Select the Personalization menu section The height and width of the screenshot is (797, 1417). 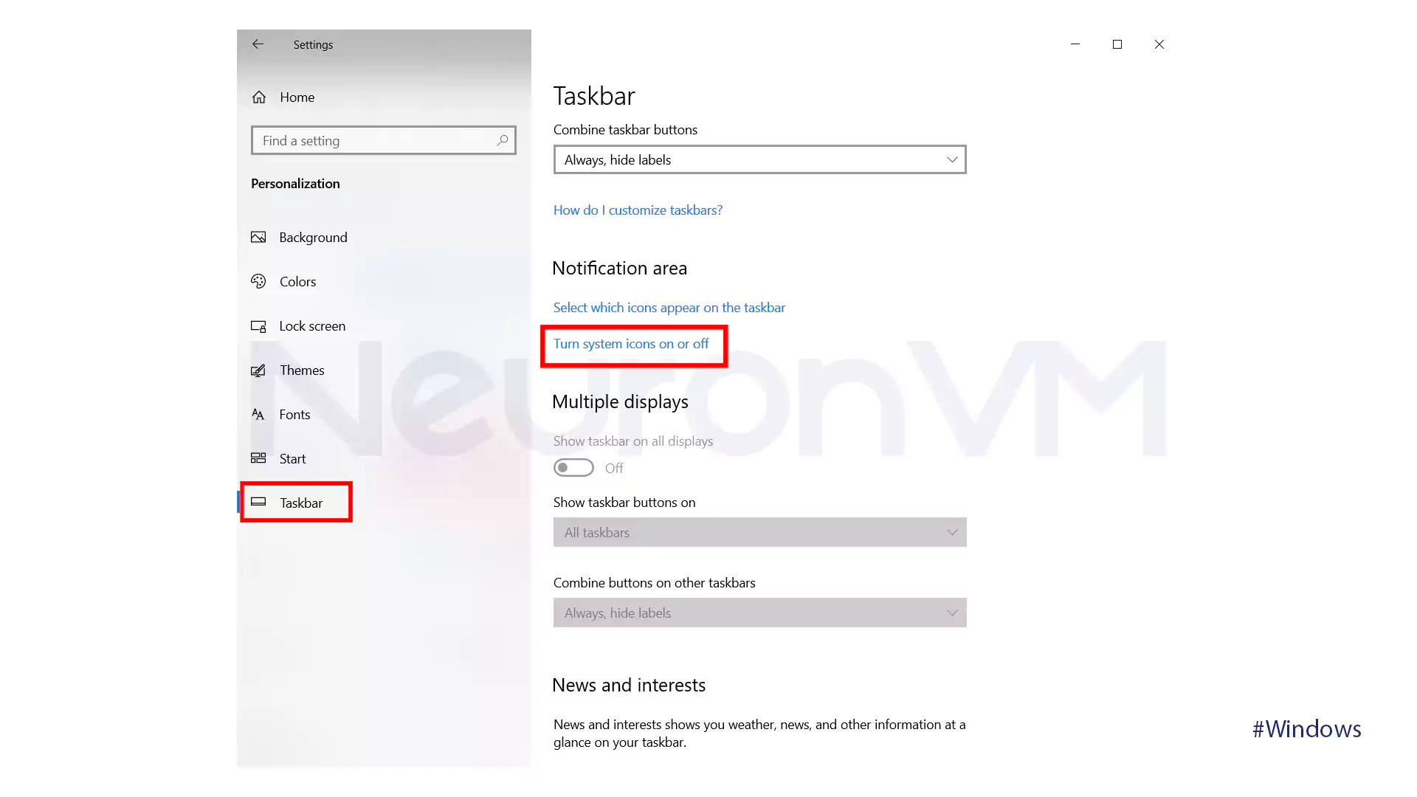[295, 183]
